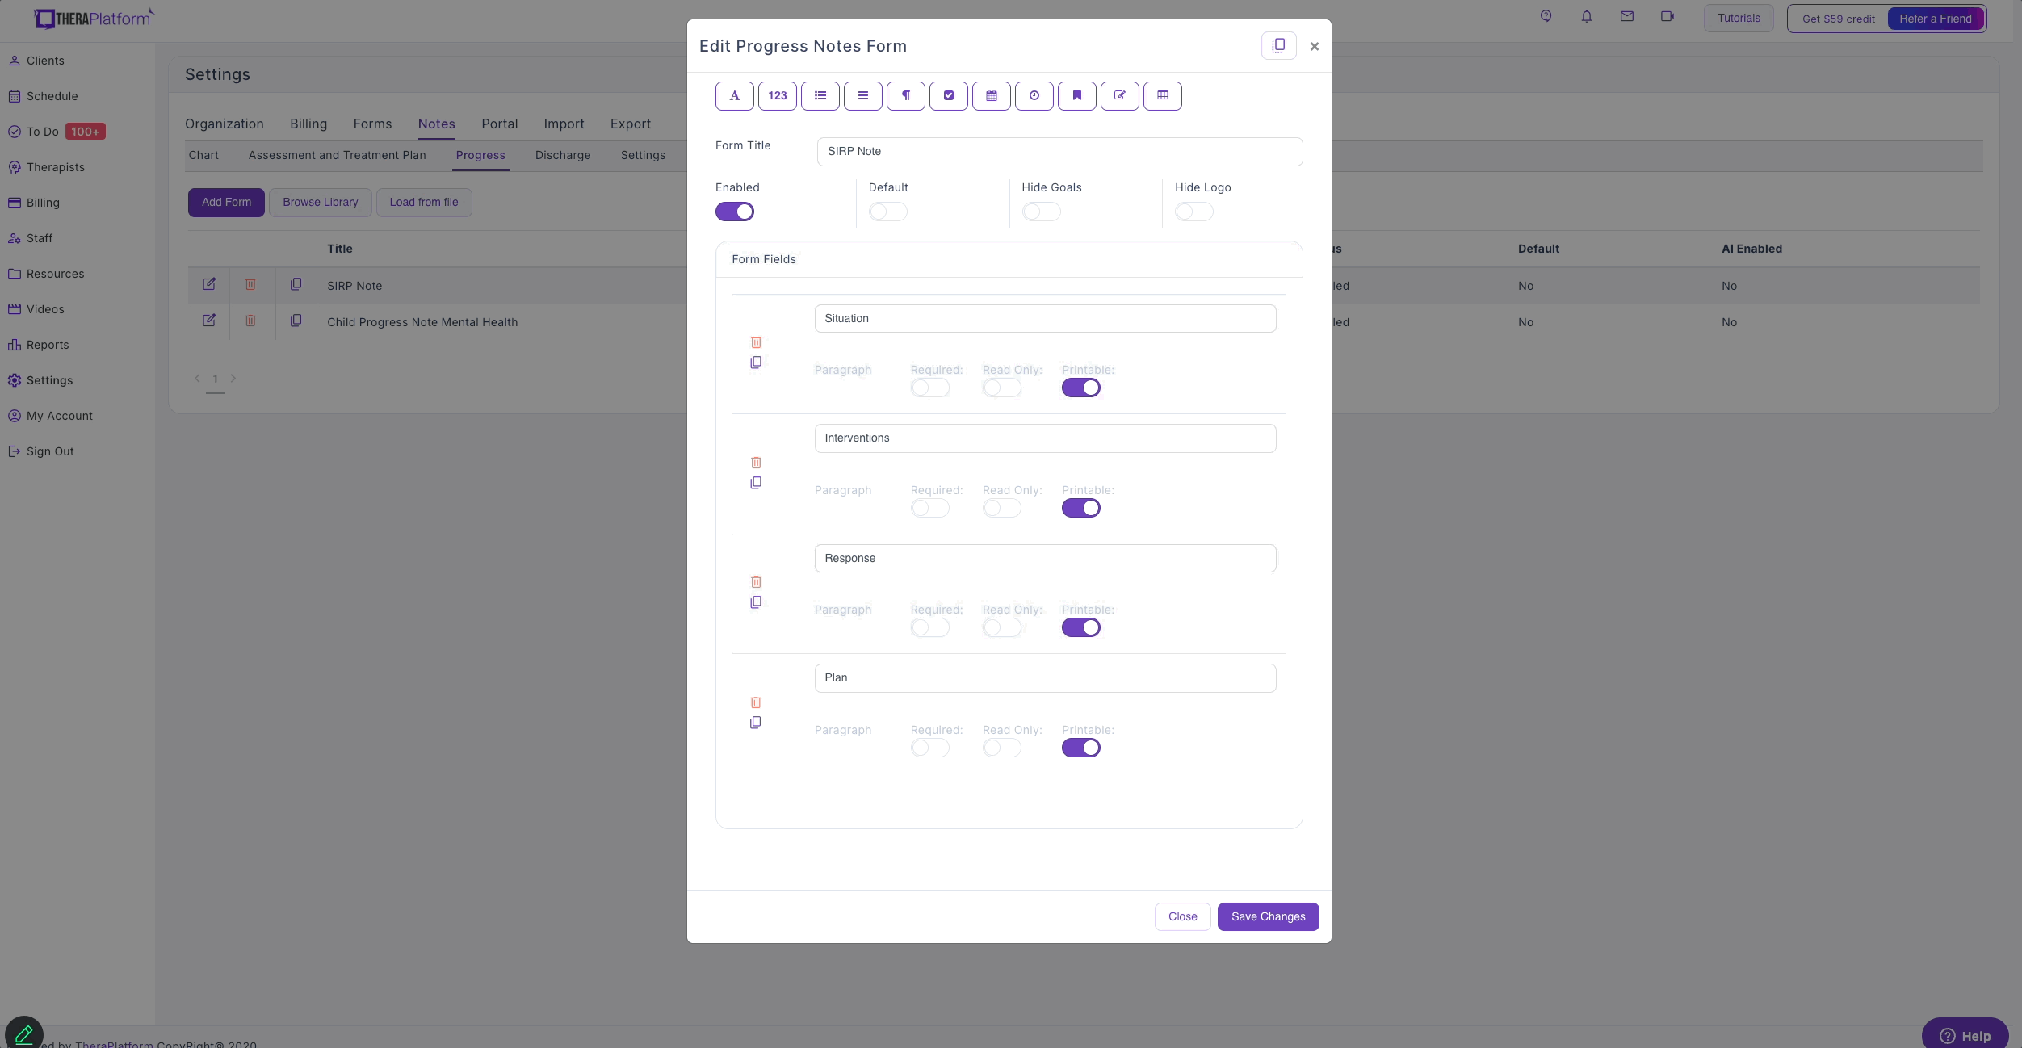Image resolution: width=2022 pixels, height=1048 pixels.
Task: Click the Refer a Friend button
Action: (x=1935, y=19)
